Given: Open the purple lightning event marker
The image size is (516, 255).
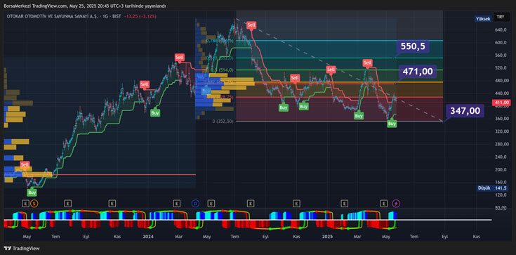Looking at the screenshot, I should pos(395,204).
